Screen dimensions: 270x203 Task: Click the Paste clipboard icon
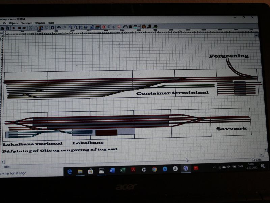pyautogui.click(x=41, y=28)
